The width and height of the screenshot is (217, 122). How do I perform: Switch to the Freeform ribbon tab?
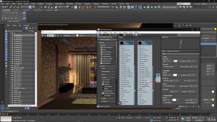click(x=16, y=10)
